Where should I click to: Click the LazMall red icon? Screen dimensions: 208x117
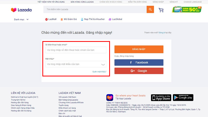(46, 19)
